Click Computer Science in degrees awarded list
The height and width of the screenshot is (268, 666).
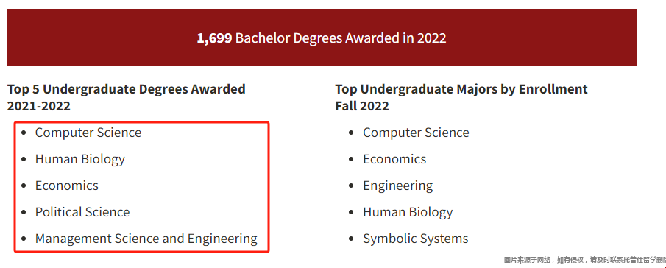tap(88, 133)
